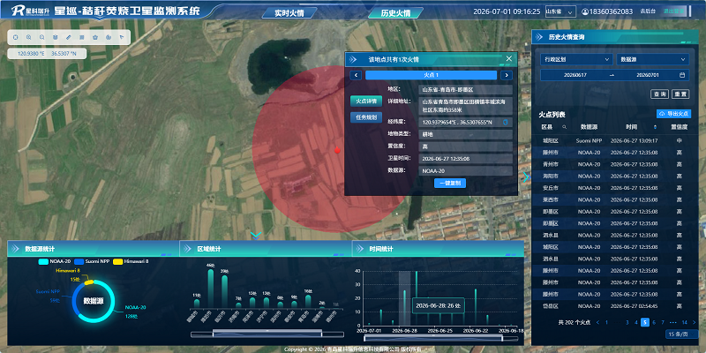Viewport: 706px width, 353px height.
Task: Click the 导出火点 export button
Action: point(673,114)
